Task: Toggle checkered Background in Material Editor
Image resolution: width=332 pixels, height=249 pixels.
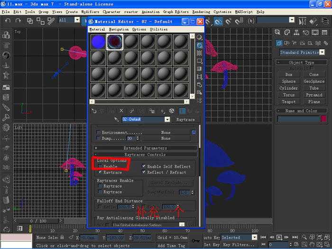Action: (199, 53)
